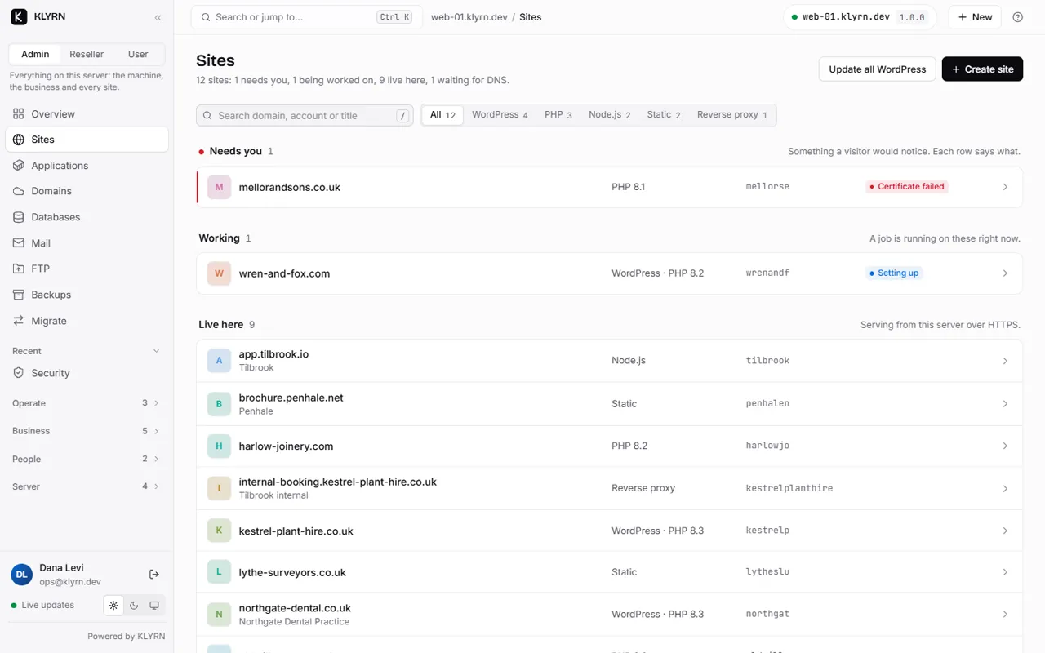Sign out using the logout icon
Screen dimensions: 1045x653
(x=154, y=575)
